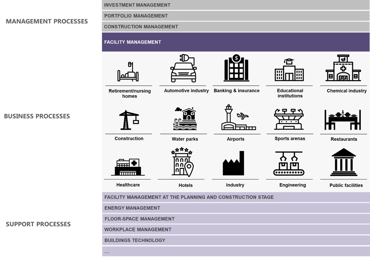Click the Healthcare hospital icon
The width and height of the screenshot is (370, 257).
click(x=128, y=167)
